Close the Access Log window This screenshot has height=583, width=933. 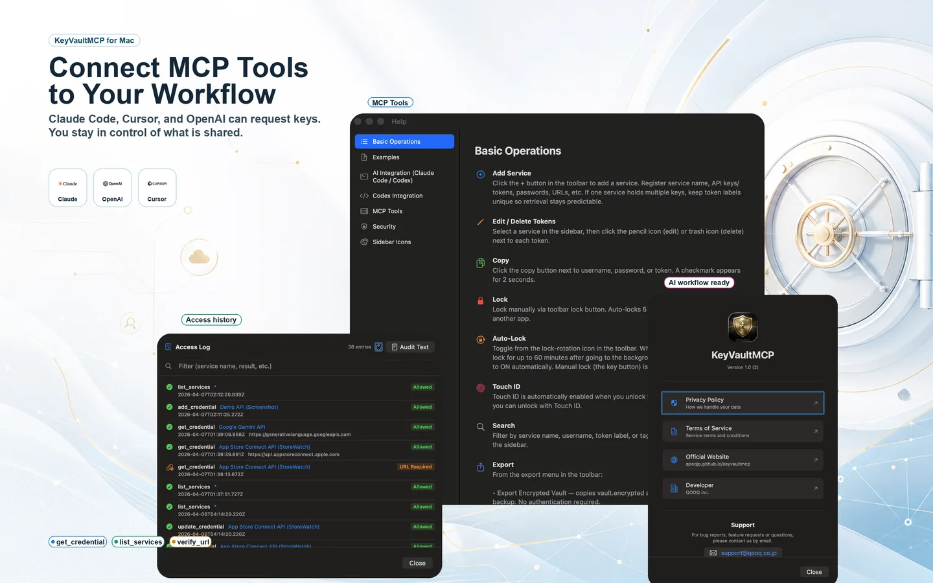pos(417,563)
